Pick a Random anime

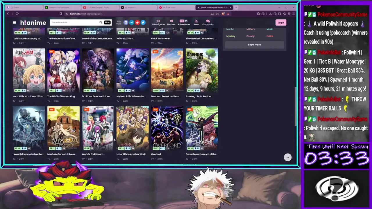tap(171, 22)
